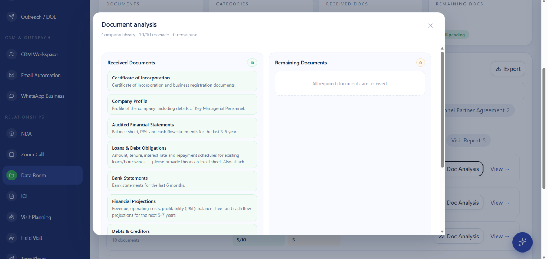
Task: Click the browser page scrollbar thumb
Action: click(544, 128)
